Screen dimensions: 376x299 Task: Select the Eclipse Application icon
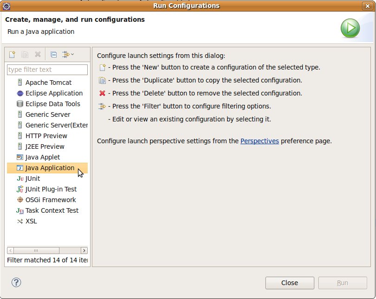click(20, 93)
